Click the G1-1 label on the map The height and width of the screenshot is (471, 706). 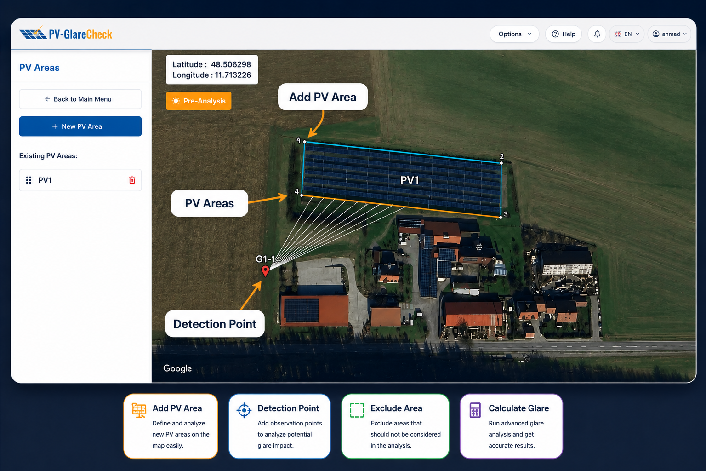pyautogui.click(x=265, y=259)
